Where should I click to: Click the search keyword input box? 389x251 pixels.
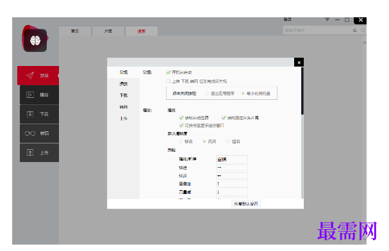click(x=318, y=30)
